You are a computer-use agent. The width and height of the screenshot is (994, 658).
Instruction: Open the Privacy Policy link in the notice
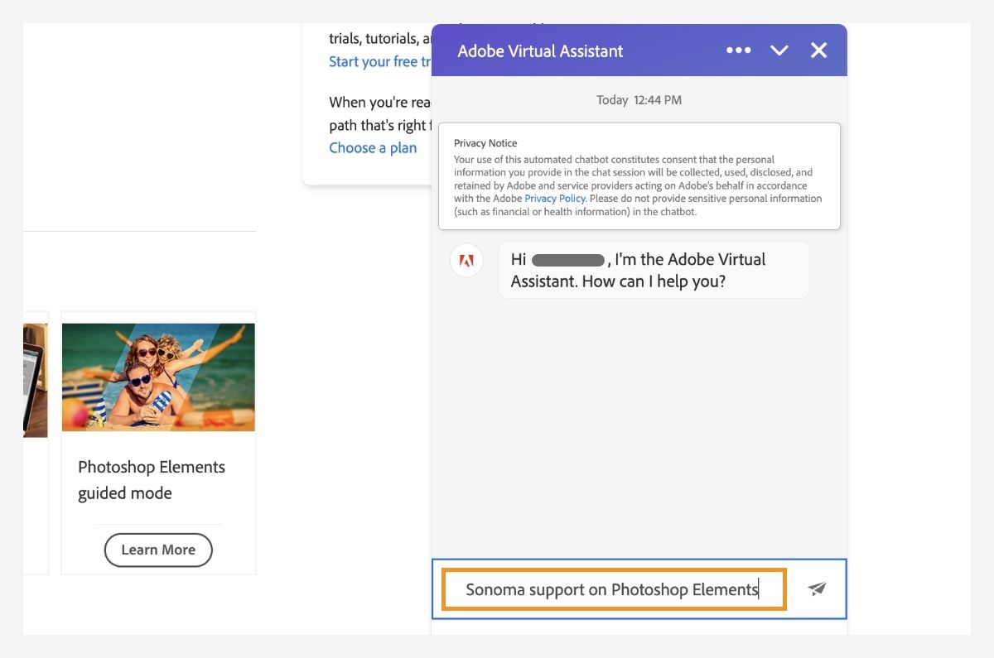(x=554, y=199)
